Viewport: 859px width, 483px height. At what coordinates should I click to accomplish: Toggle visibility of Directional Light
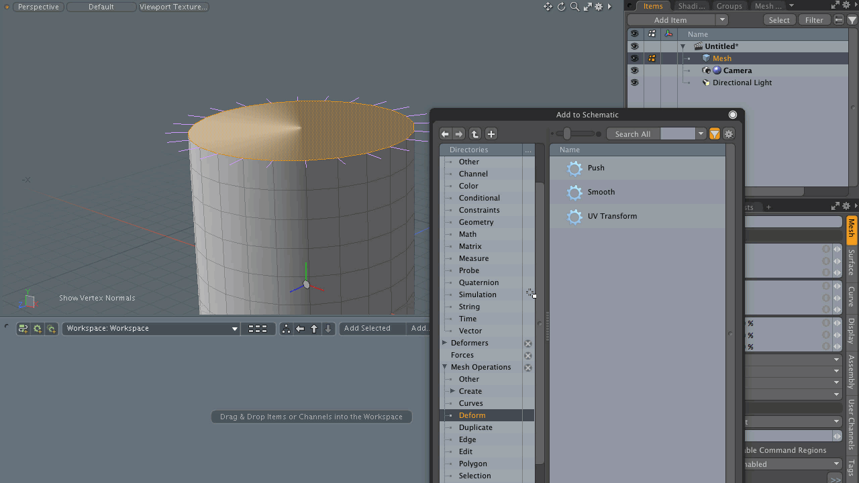(634, 83)
